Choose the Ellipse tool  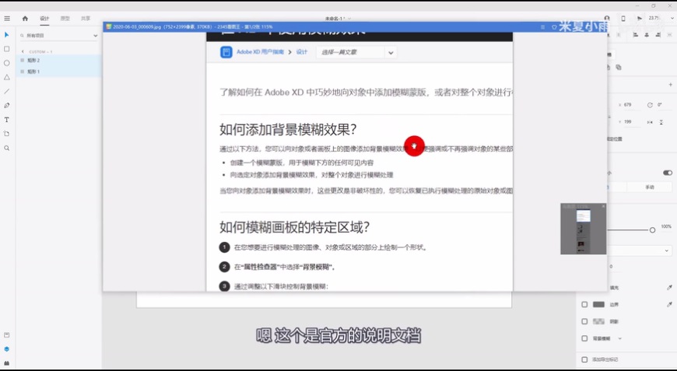(6, 63)
